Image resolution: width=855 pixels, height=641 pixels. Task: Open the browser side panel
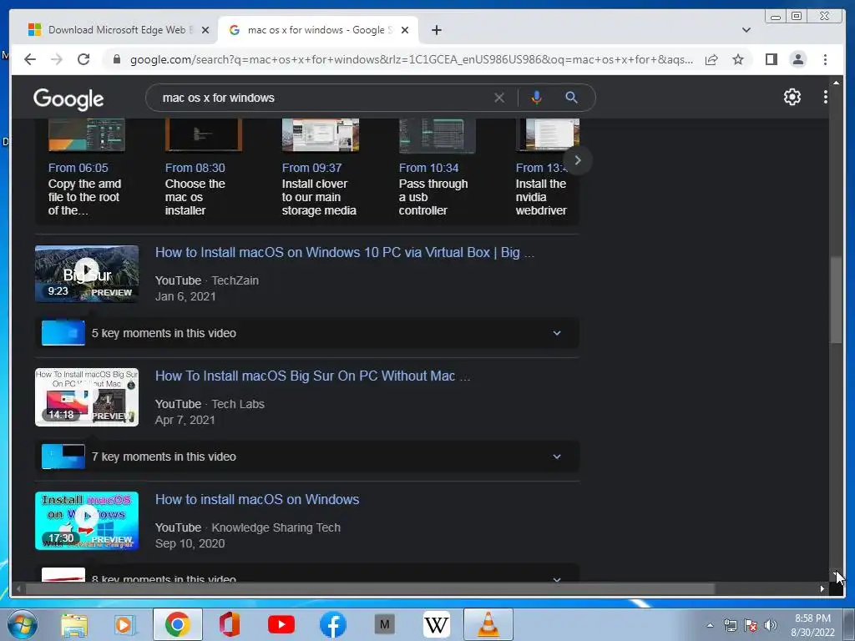pyautogui.click(x=771, y=59)
